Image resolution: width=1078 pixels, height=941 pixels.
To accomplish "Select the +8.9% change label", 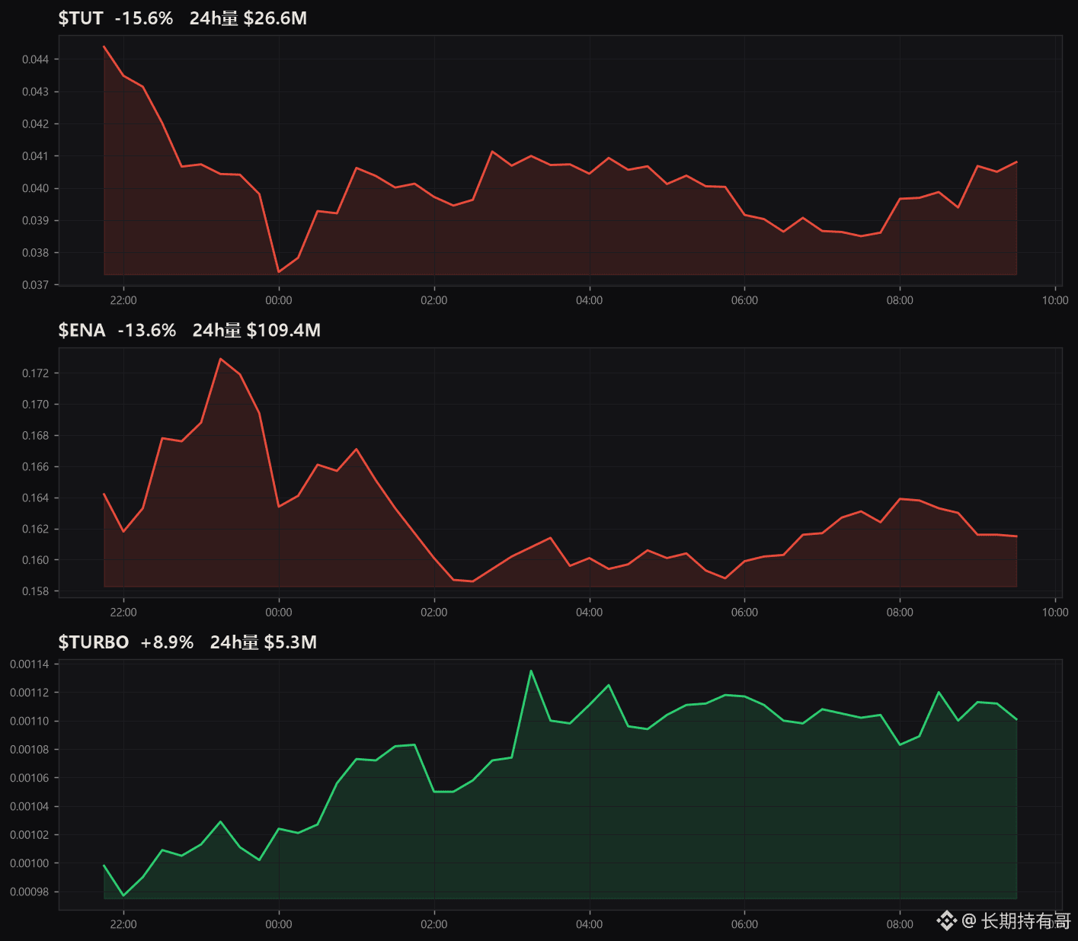I will click(167, 642).
